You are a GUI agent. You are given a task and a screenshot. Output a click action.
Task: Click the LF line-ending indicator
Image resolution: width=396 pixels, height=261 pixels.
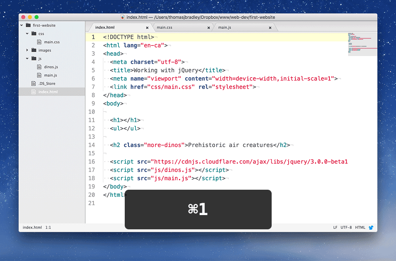pyautogui.click(x=335, y=227)
